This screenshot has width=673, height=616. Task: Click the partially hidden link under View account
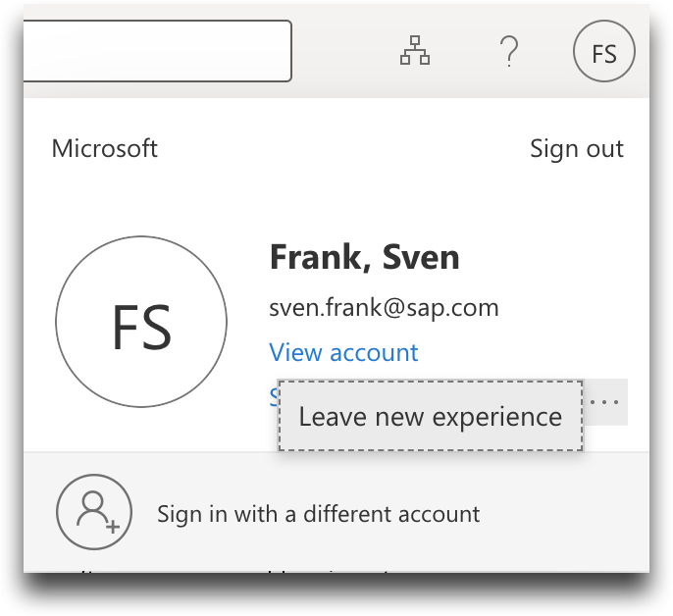pyautogui.click(x=274, y=395)
